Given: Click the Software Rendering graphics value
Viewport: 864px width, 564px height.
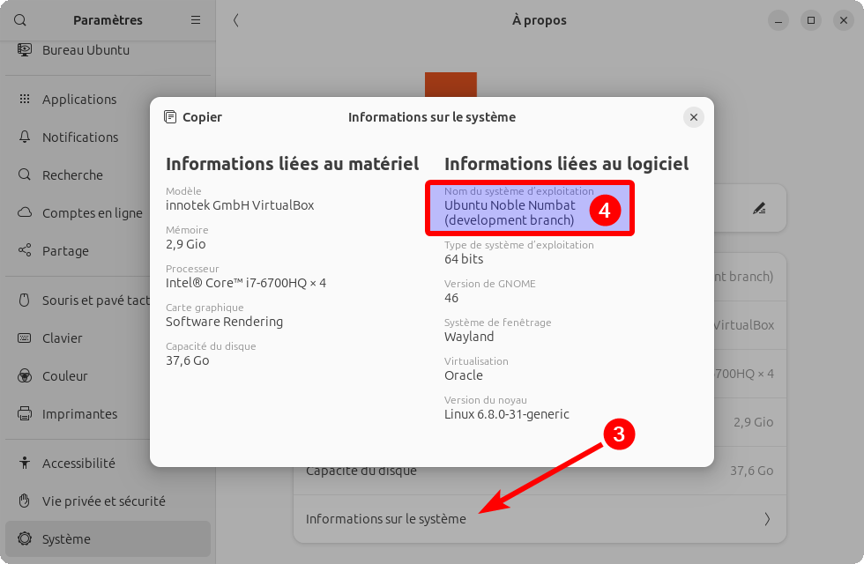Looking at the screenshot, I should [x=224, y=322].
